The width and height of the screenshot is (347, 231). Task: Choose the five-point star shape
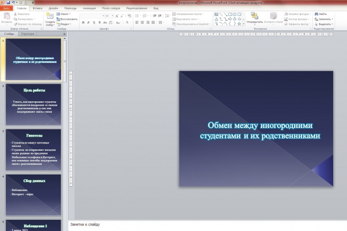239,23
